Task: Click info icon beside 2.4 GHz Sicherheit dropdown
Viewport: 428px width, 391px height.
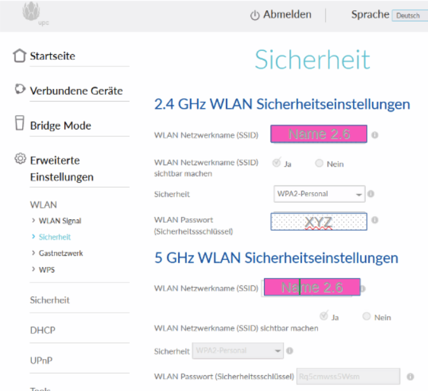Action: point(371,194)
